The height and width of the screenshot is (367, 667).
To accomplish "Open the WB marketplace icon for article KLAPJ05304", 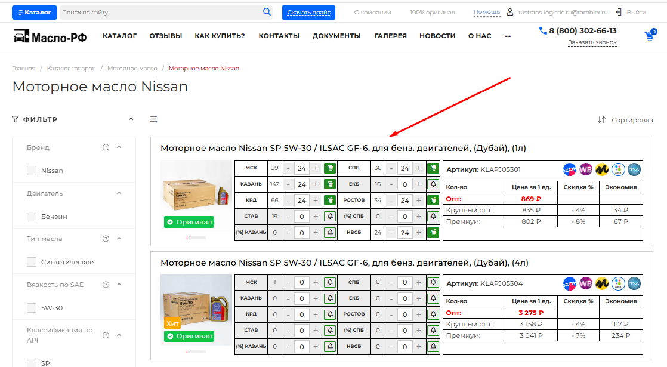I will pyautogui.click(x=586, y=283).
